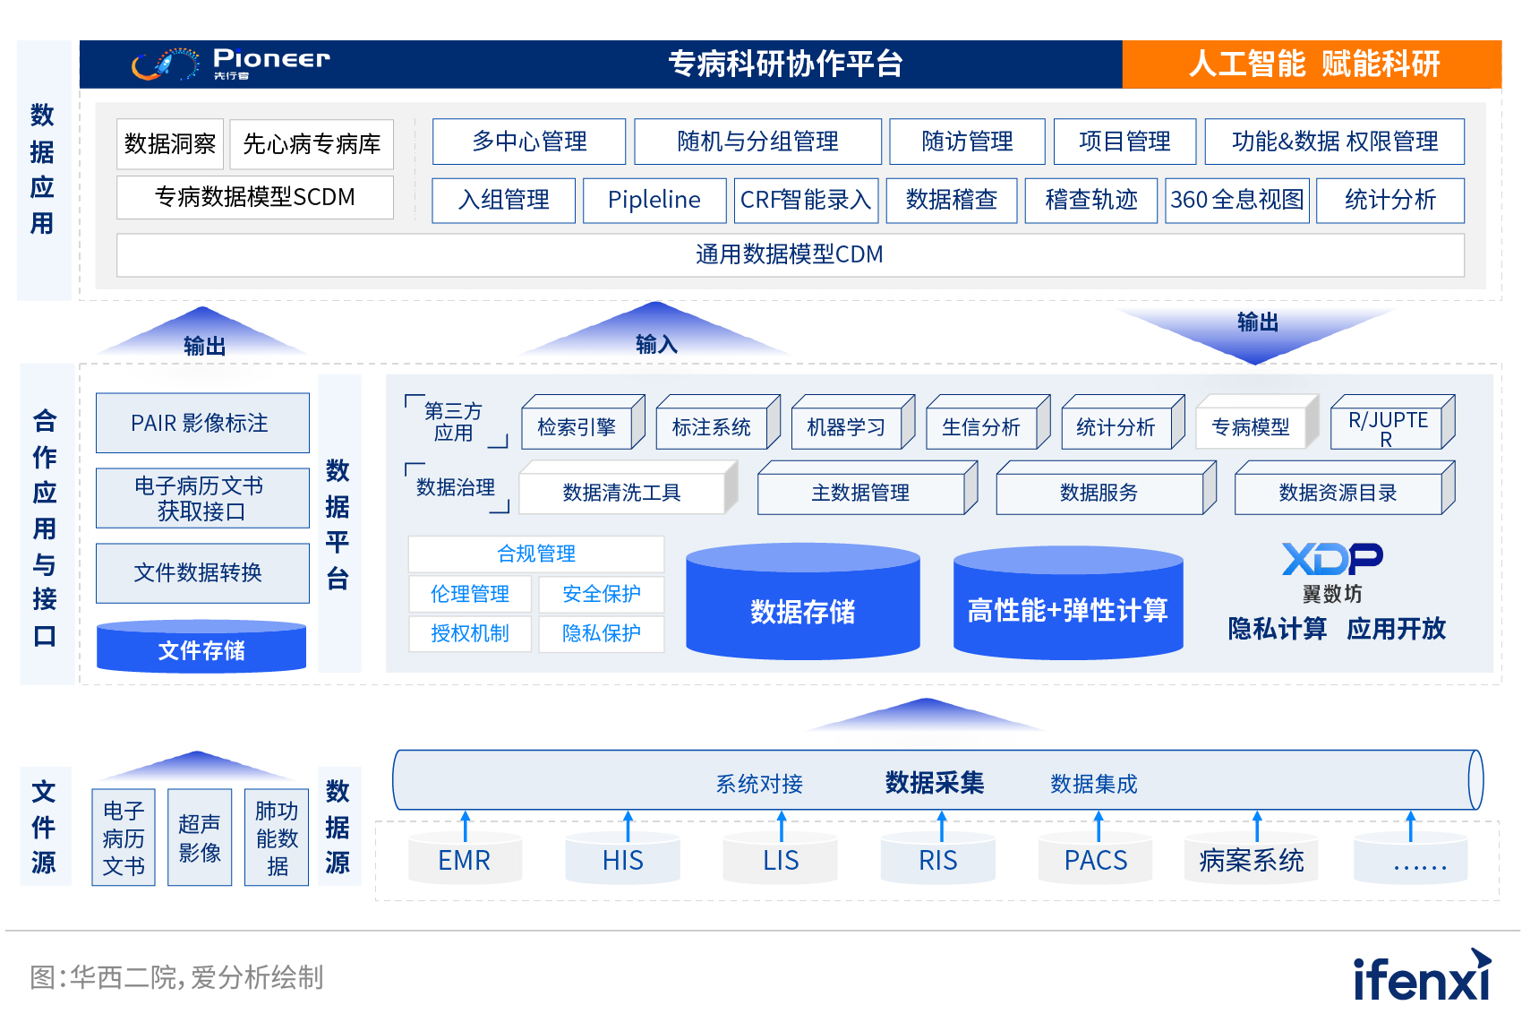Open CRF智能录入 module
This screenshot has height=1031, width=1522.
tap(806, 200)
